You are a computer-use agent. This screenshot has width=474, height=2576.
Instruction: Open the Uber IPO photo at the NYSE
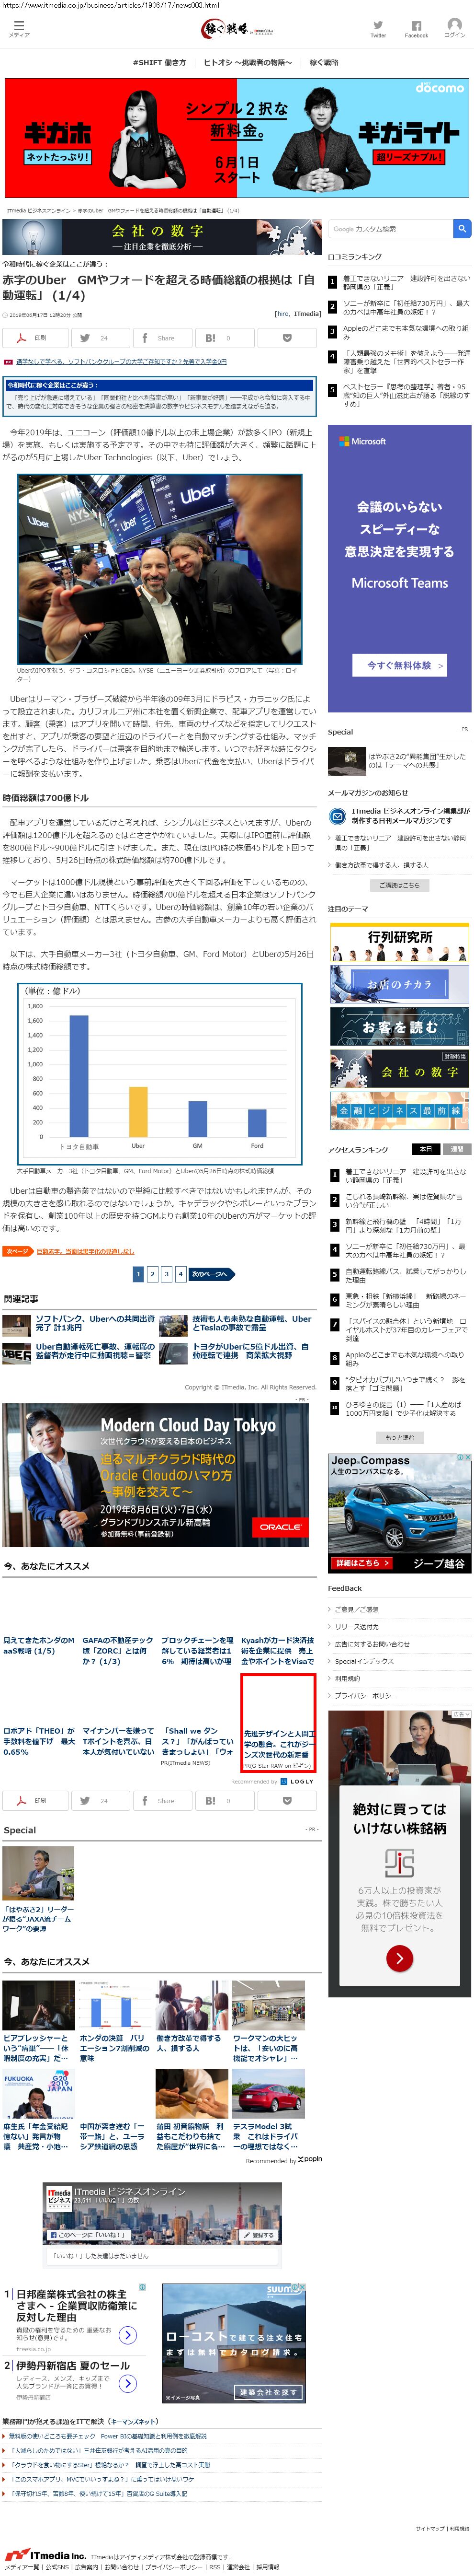[x=159, y=568]
